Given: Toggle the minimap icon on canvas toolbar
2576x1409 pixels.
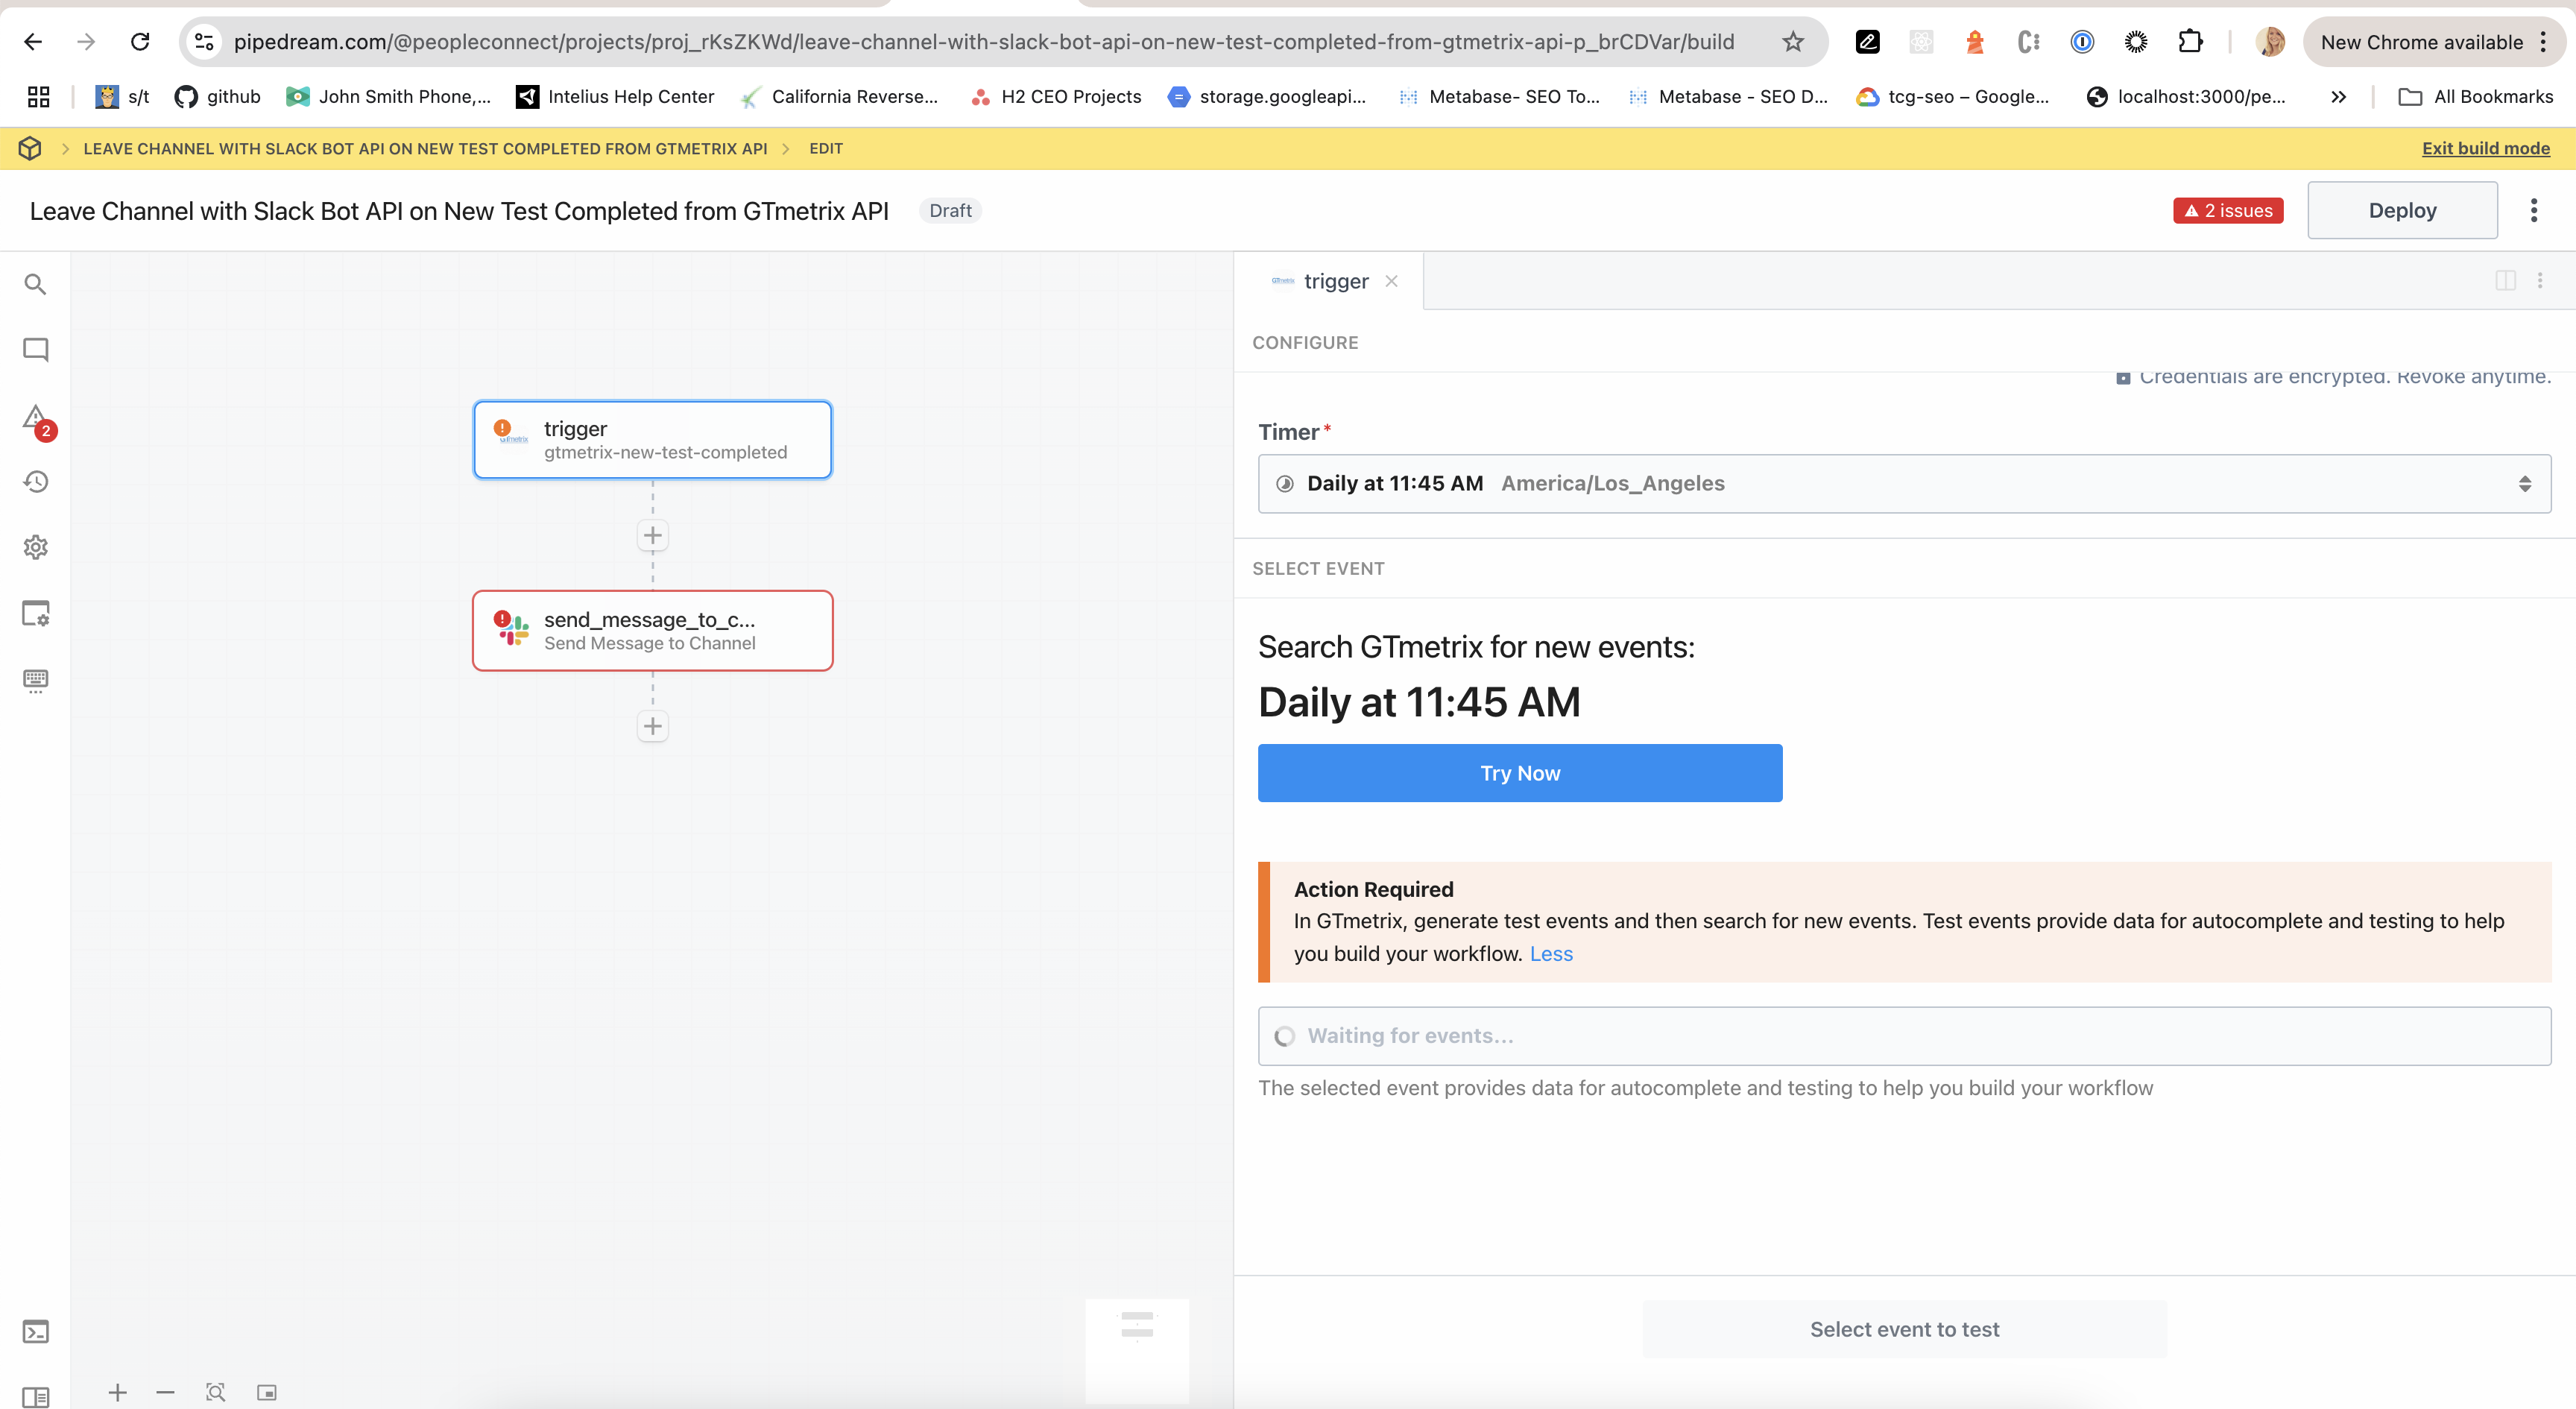Looking at the screenshot, I should (x=266, y=1393).
